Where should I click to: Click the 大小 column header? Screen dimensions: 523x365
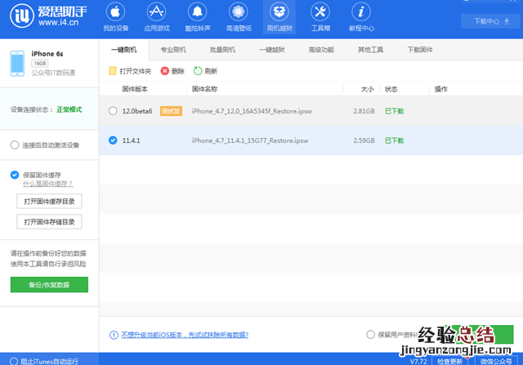pyautogui.click(x=367, y=89)
